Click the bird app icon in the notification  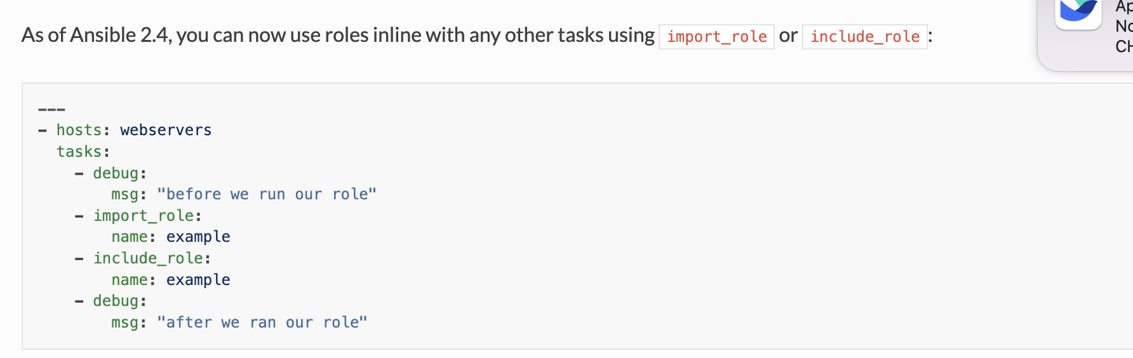tap(1078, 11)
